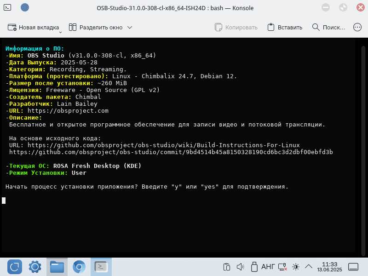Click 'Open Source (GPL v2)' license text
The image size is (368, 276).
[123, 90]
